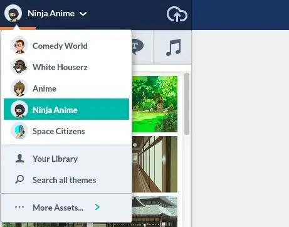Select Comedy World theme
Screen dimensions: 289x227
[66, 46]
